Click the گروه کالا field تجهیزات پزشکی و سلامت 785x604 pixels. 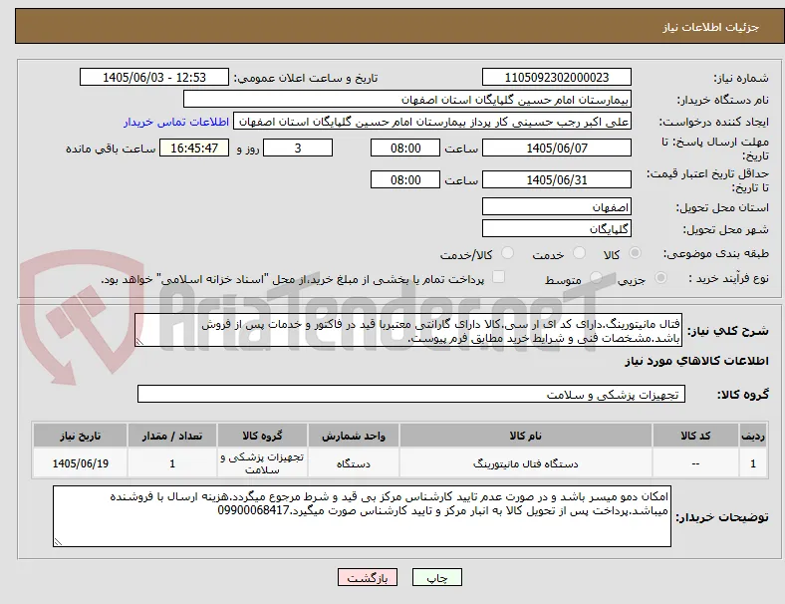tap(411, 394)
